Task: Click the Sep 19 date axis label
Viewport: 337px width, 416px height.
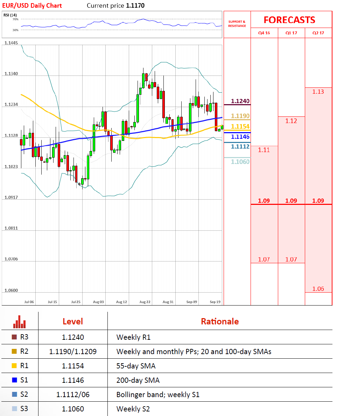Action: [x=215, y=301]
